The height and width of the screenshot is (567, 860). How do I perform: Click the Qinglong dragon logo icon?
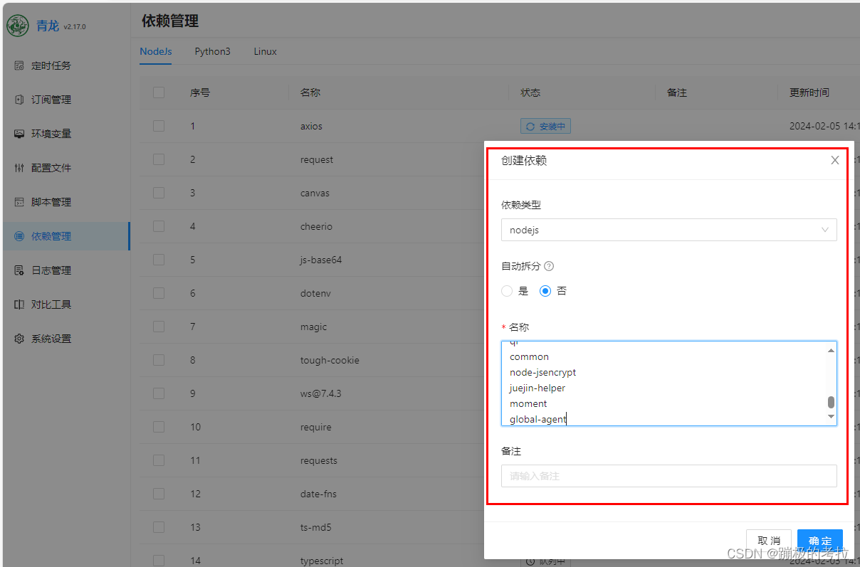(18, 26)
